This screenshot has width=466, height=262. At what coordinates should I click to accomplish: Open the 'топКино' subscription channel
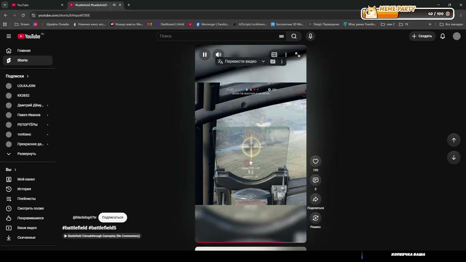[x=28, y=134]
